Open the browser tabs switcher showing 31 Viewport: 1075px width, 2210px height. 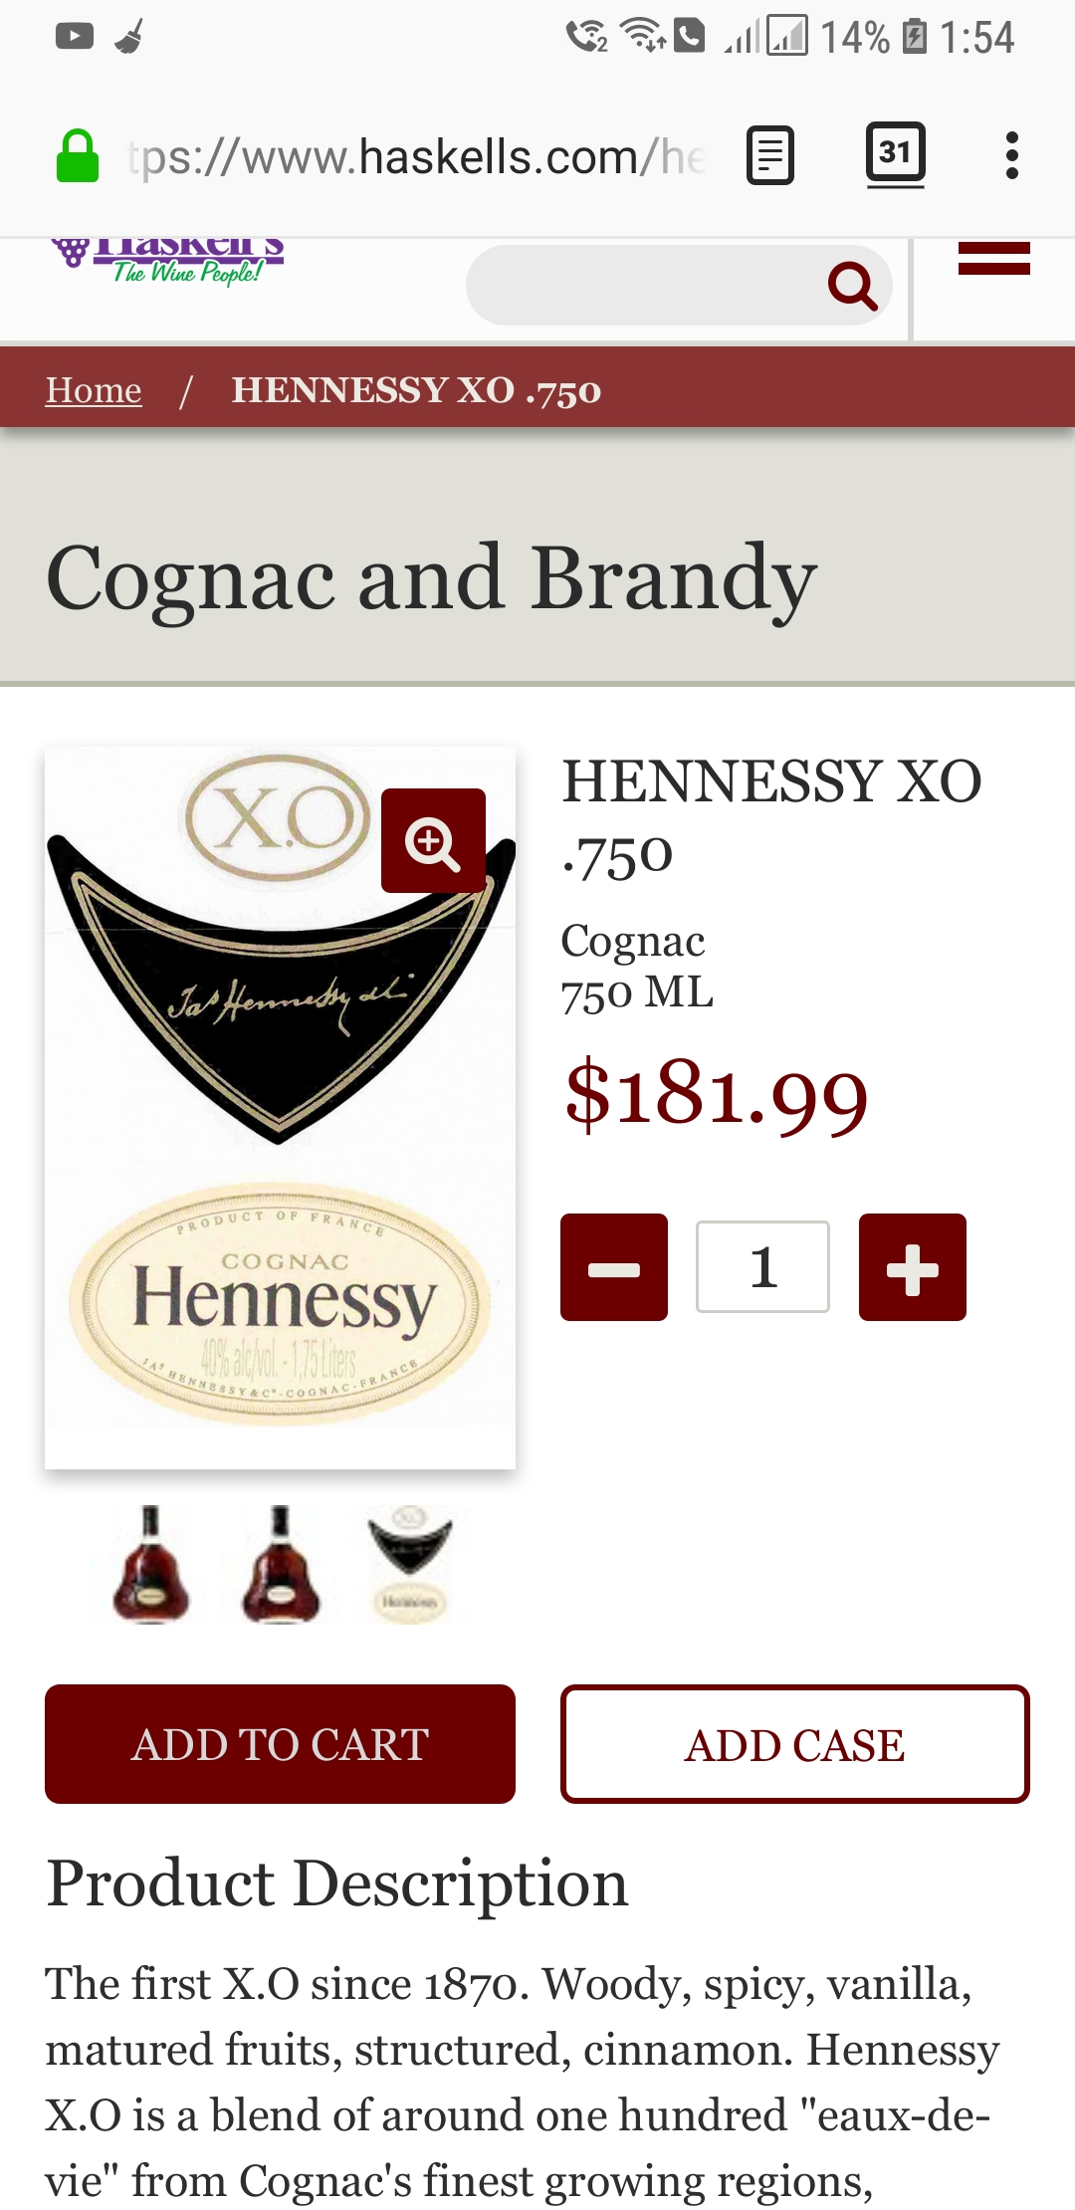[x=896, y=154]
